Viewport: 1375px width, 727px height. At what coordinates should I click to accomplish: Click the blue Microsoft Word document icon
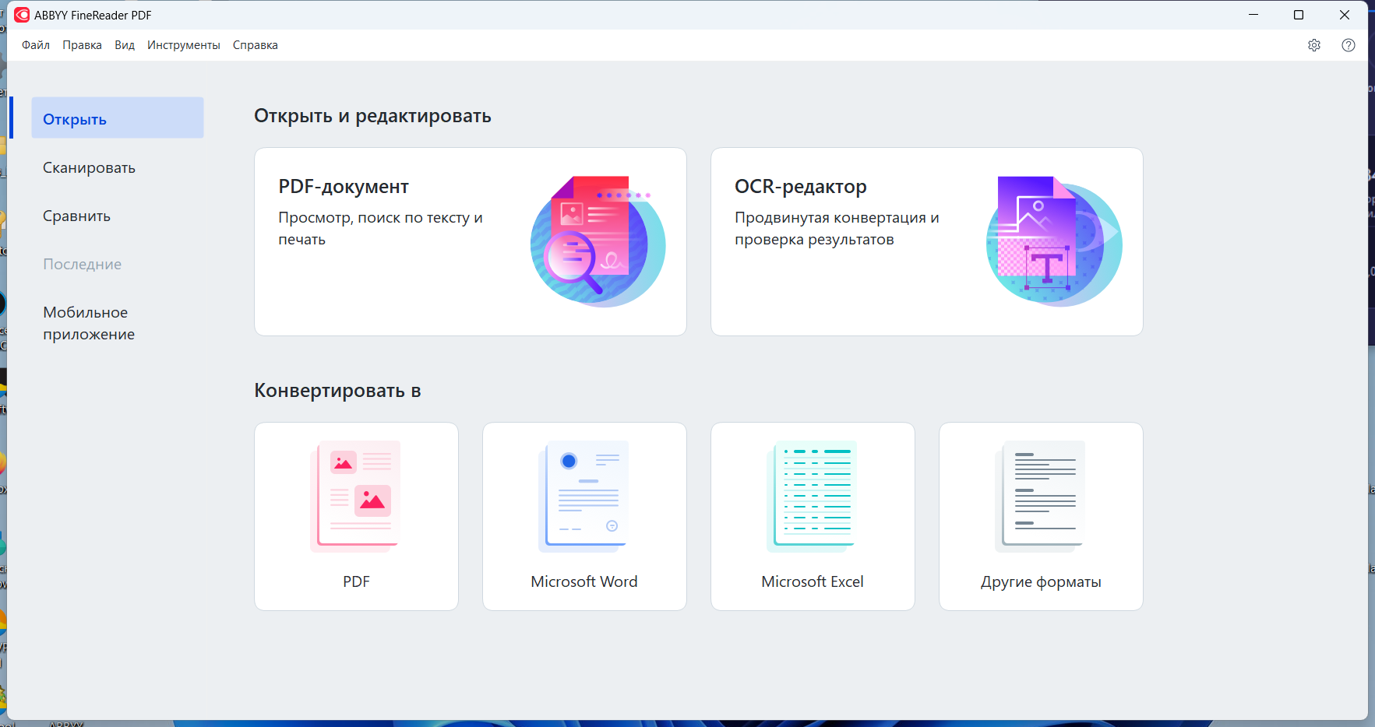pyautogui.click(x=584, y=496)
